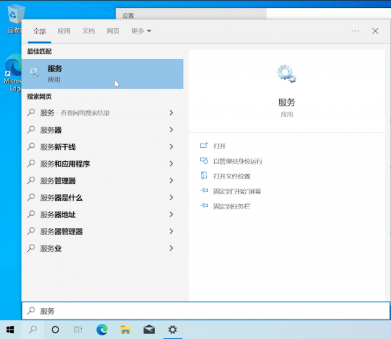Expand chevron next to 服务业
Screen dimensions: 391x339
(x=171, y=248)
